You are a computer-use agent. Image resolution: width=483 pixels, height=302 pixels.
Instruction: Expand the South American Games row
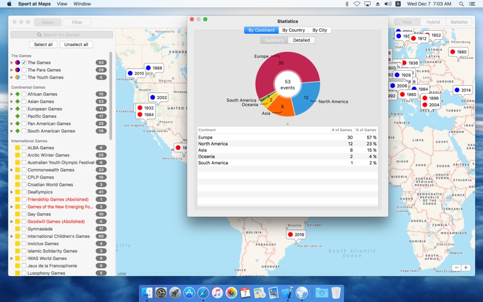pos(11,131)
